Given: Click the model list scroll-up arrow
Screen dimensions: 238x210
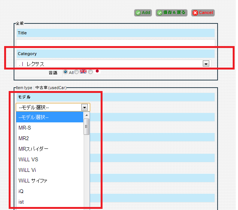Looking at the screenshot, I should 87,115.
